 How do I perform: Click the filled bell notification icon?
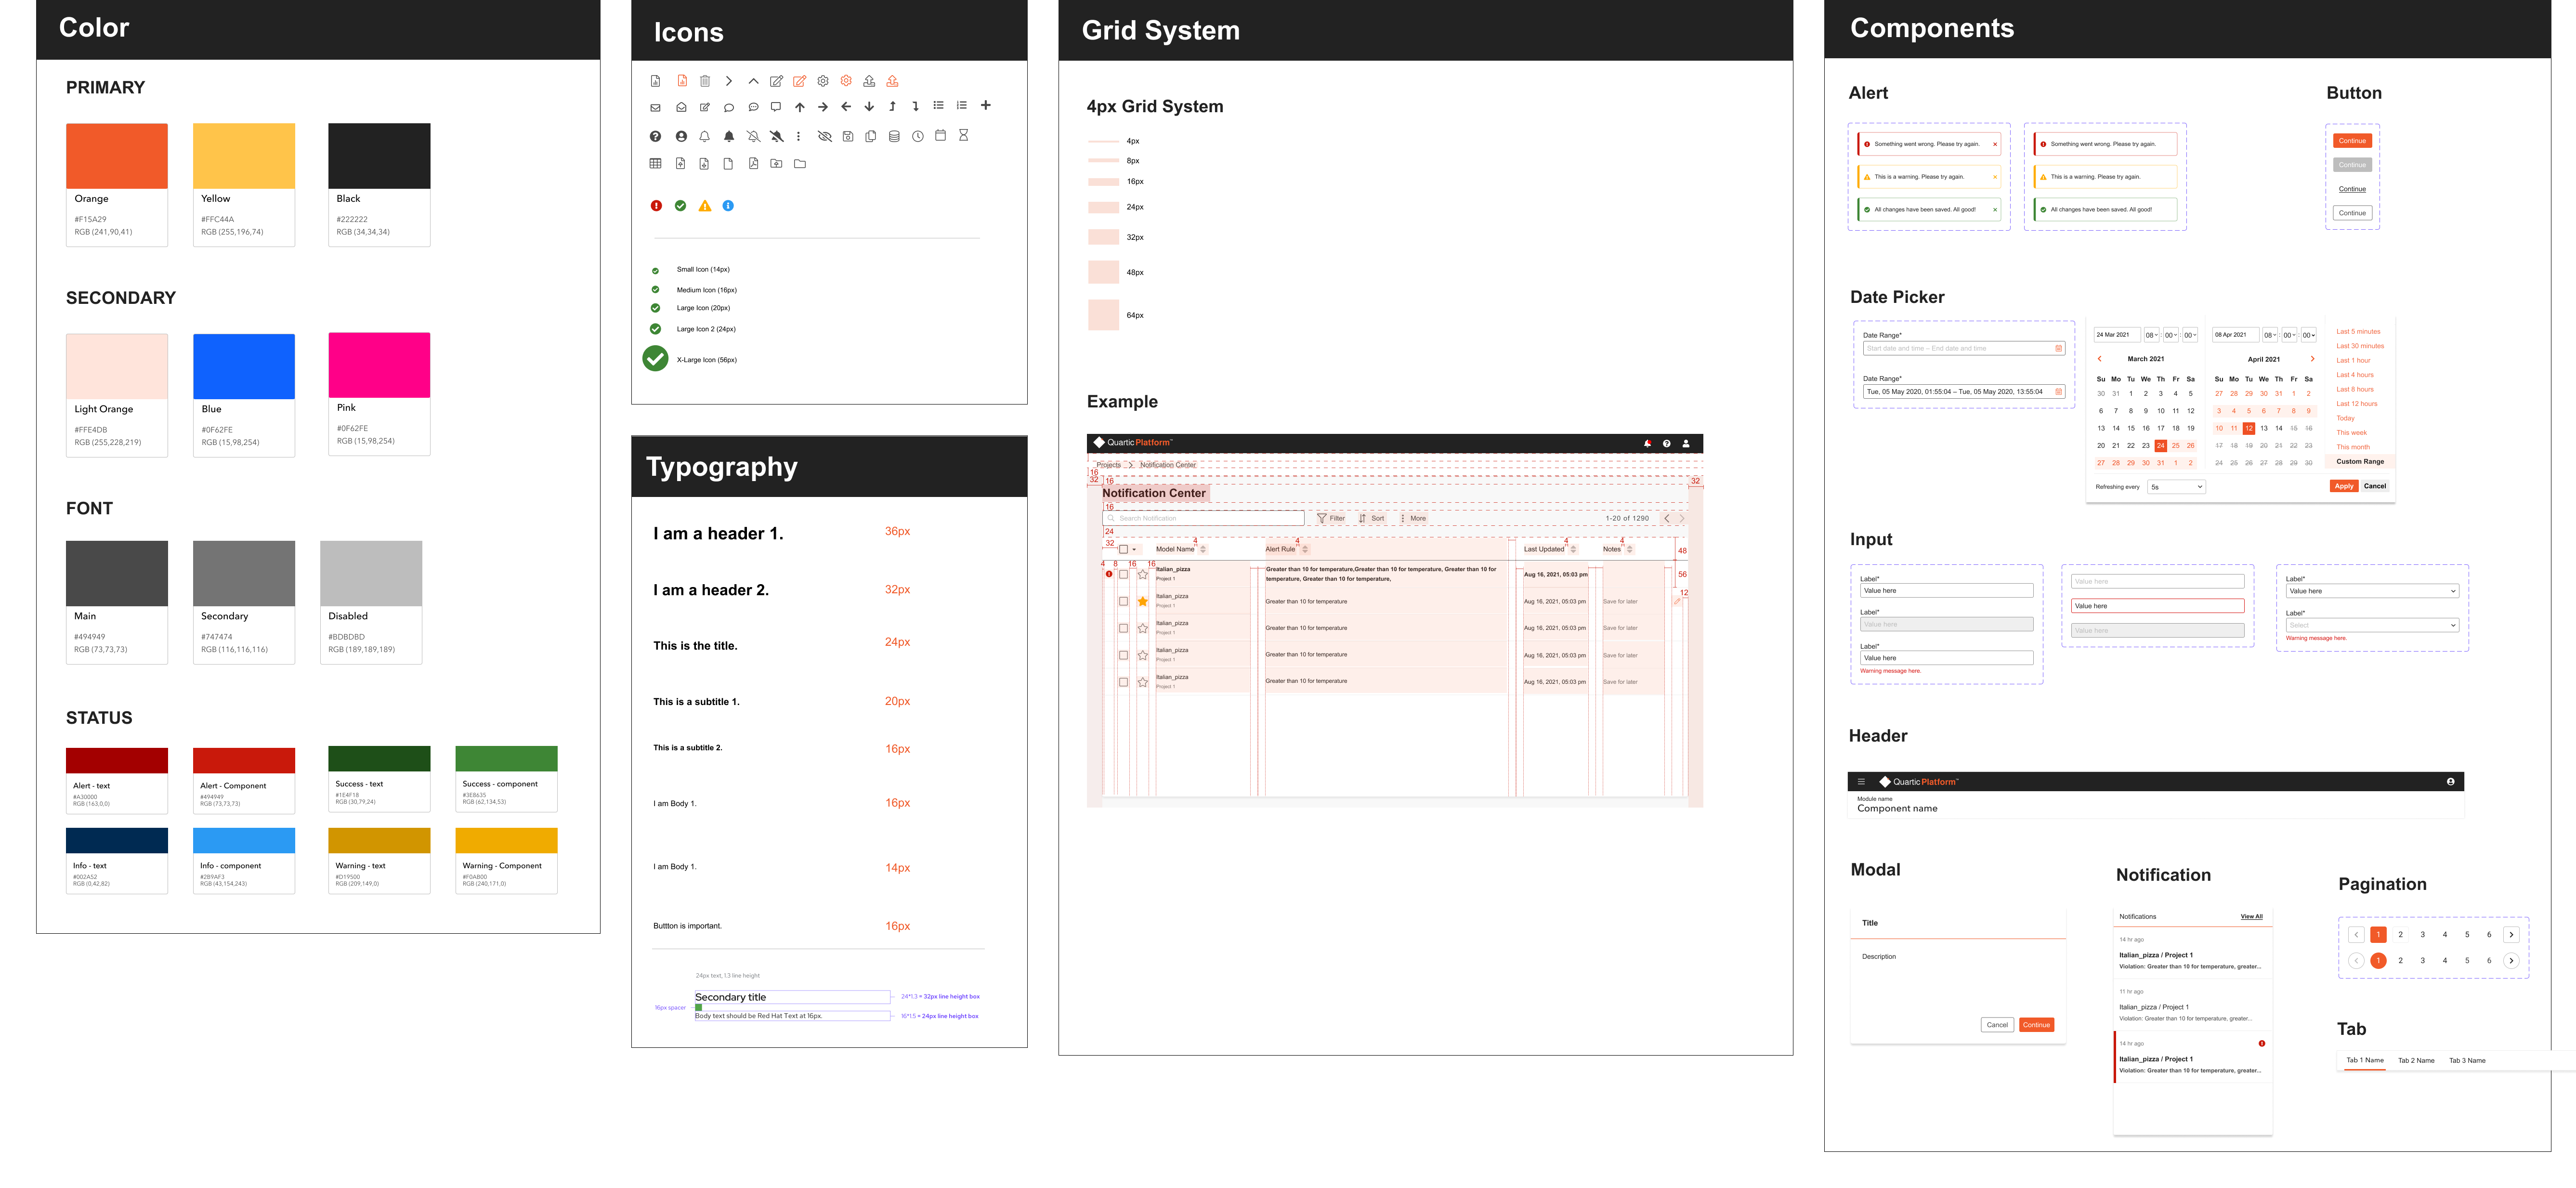729,136
